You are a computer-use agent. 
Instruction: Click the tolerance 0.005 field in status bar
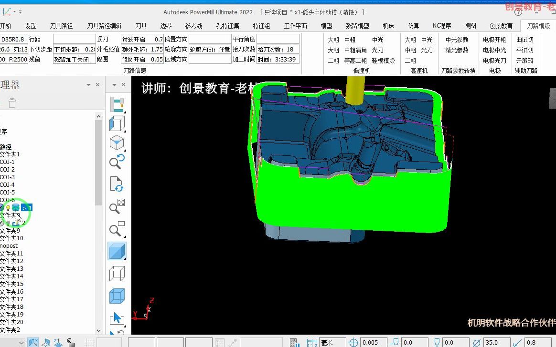pos(374,342)
